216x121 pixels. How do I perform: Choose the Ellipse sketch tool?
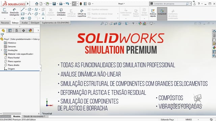[36, 14]
